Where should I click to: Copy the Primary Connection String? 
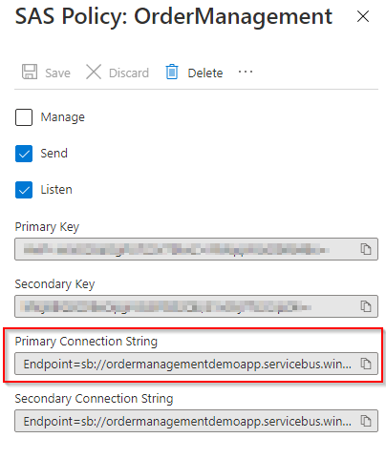click(x=366, y=364)
